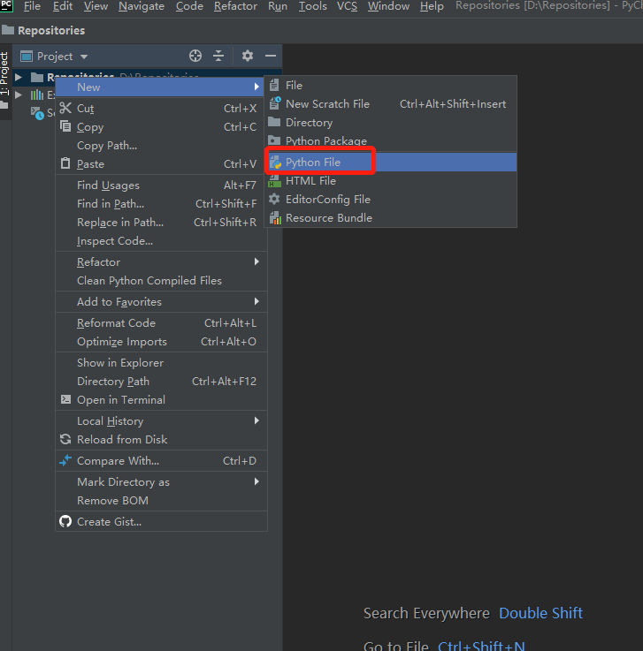This screenshot has width=643, height=651.
Task: Expand the Repositories tree node
Action: (19, 78)
